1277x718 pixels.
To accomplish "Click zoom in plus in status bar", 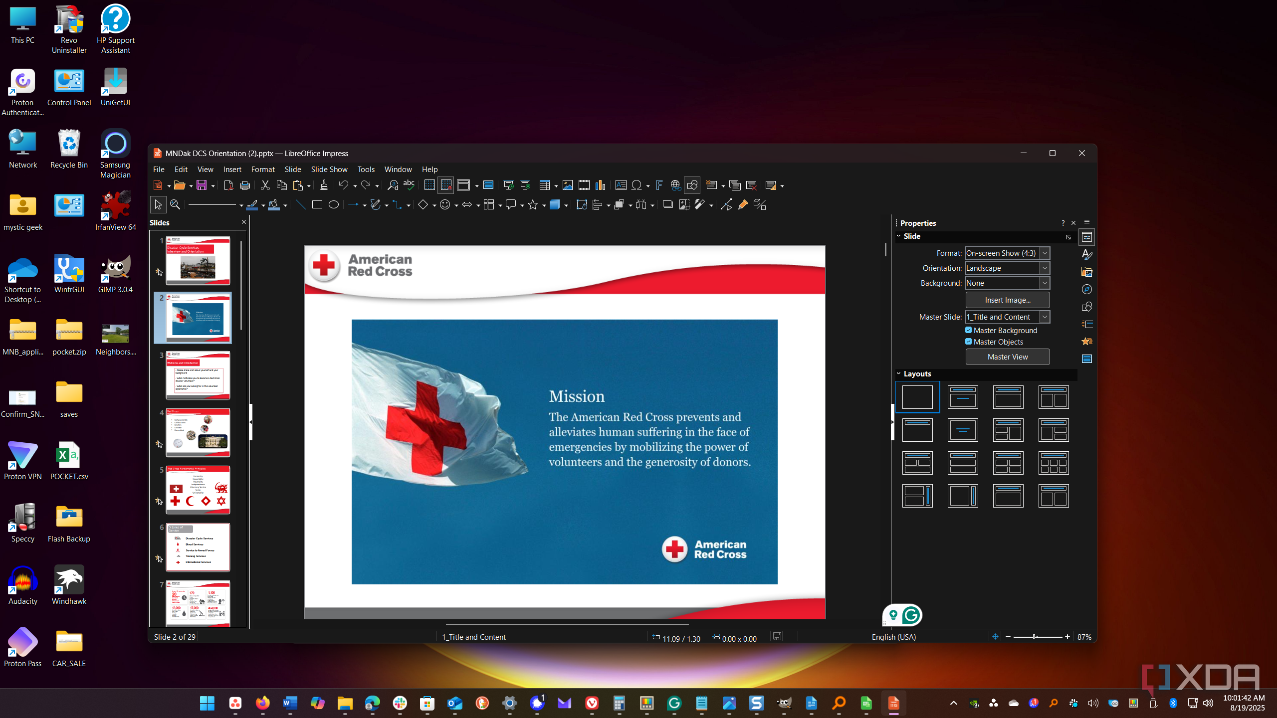I will tap(1067, 637).
